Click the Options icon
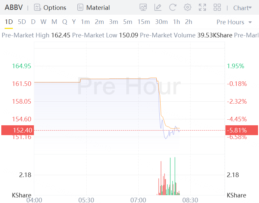 tap(37, 7)
